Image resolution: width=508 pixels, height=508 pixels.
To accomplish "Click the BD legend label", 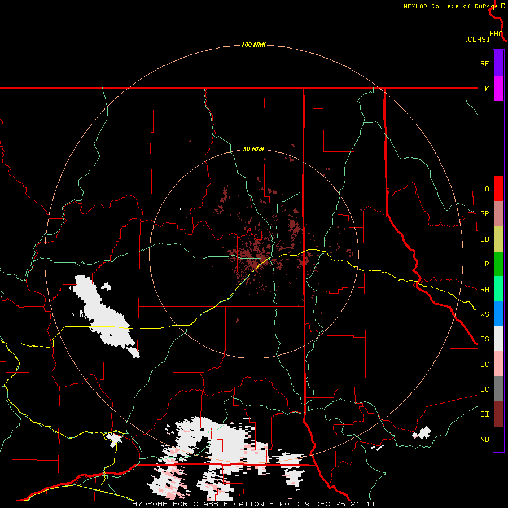I will [484, 239].
